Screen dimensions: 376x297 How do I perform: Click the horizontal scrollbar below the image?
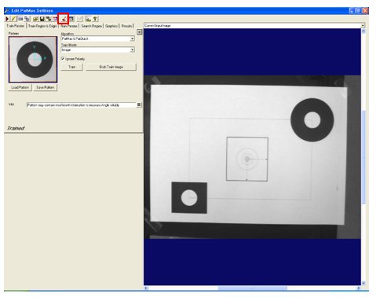[x=252, y=288]
